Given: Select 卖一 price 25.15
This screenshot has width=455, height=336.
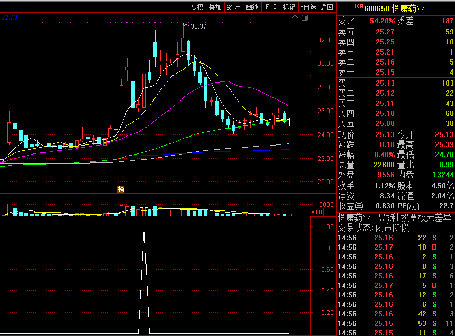Looking at the screenshot, I should [x=385, y=72].
